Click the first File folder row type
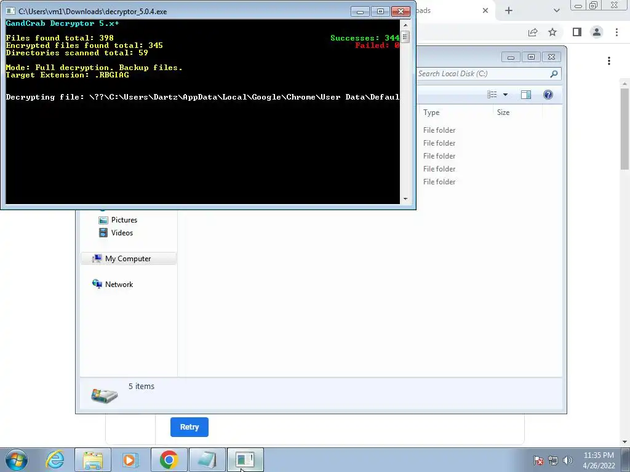 tap(439, 130)
